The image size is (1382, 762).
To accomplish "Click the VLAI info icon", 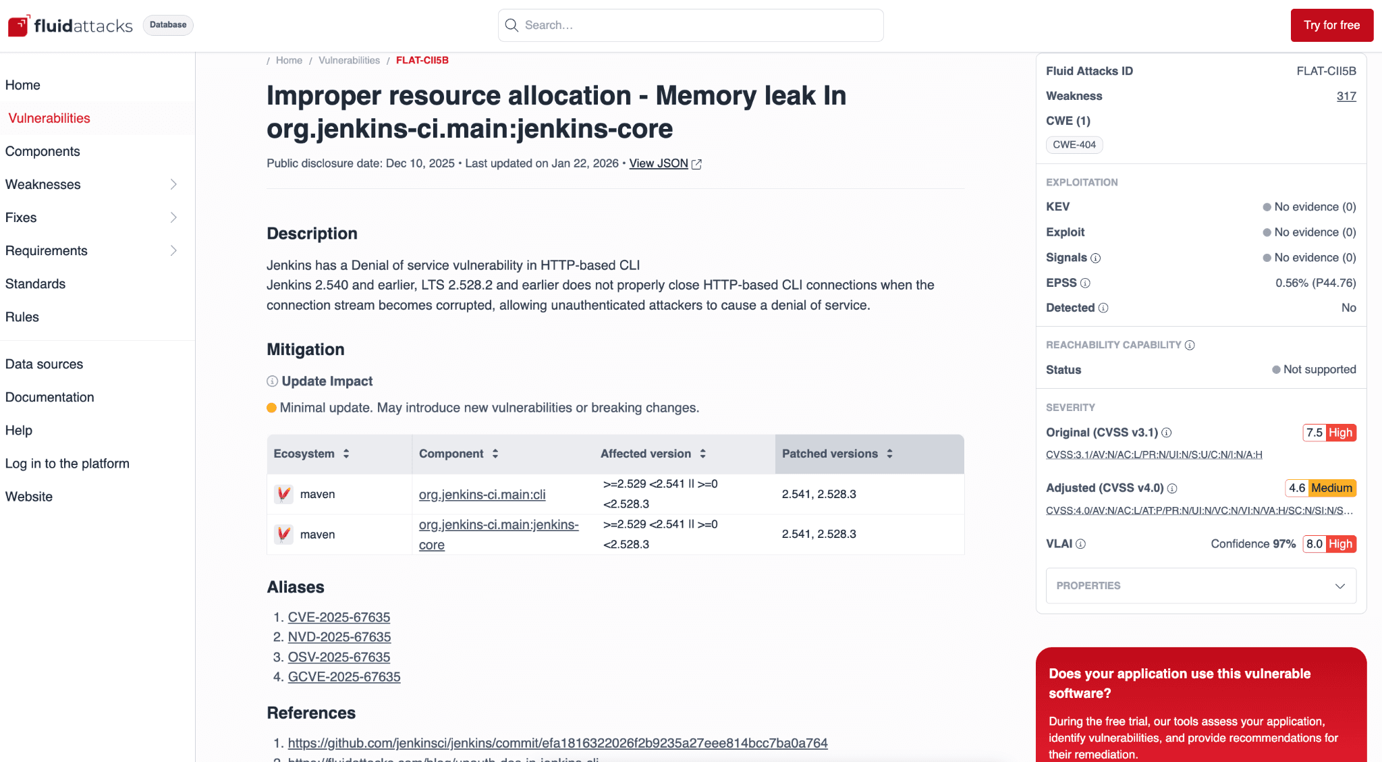I will [x=1080, y=544].
